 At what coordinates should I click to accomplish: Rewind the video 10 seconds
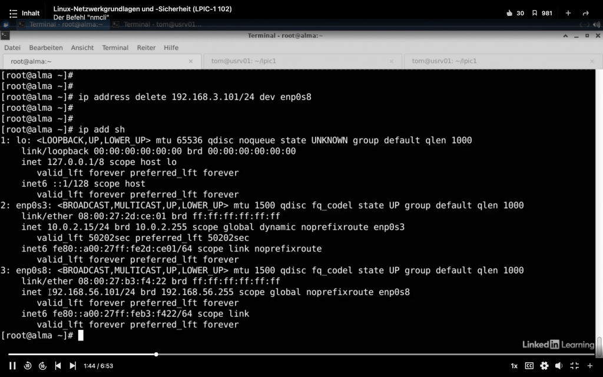28,366
